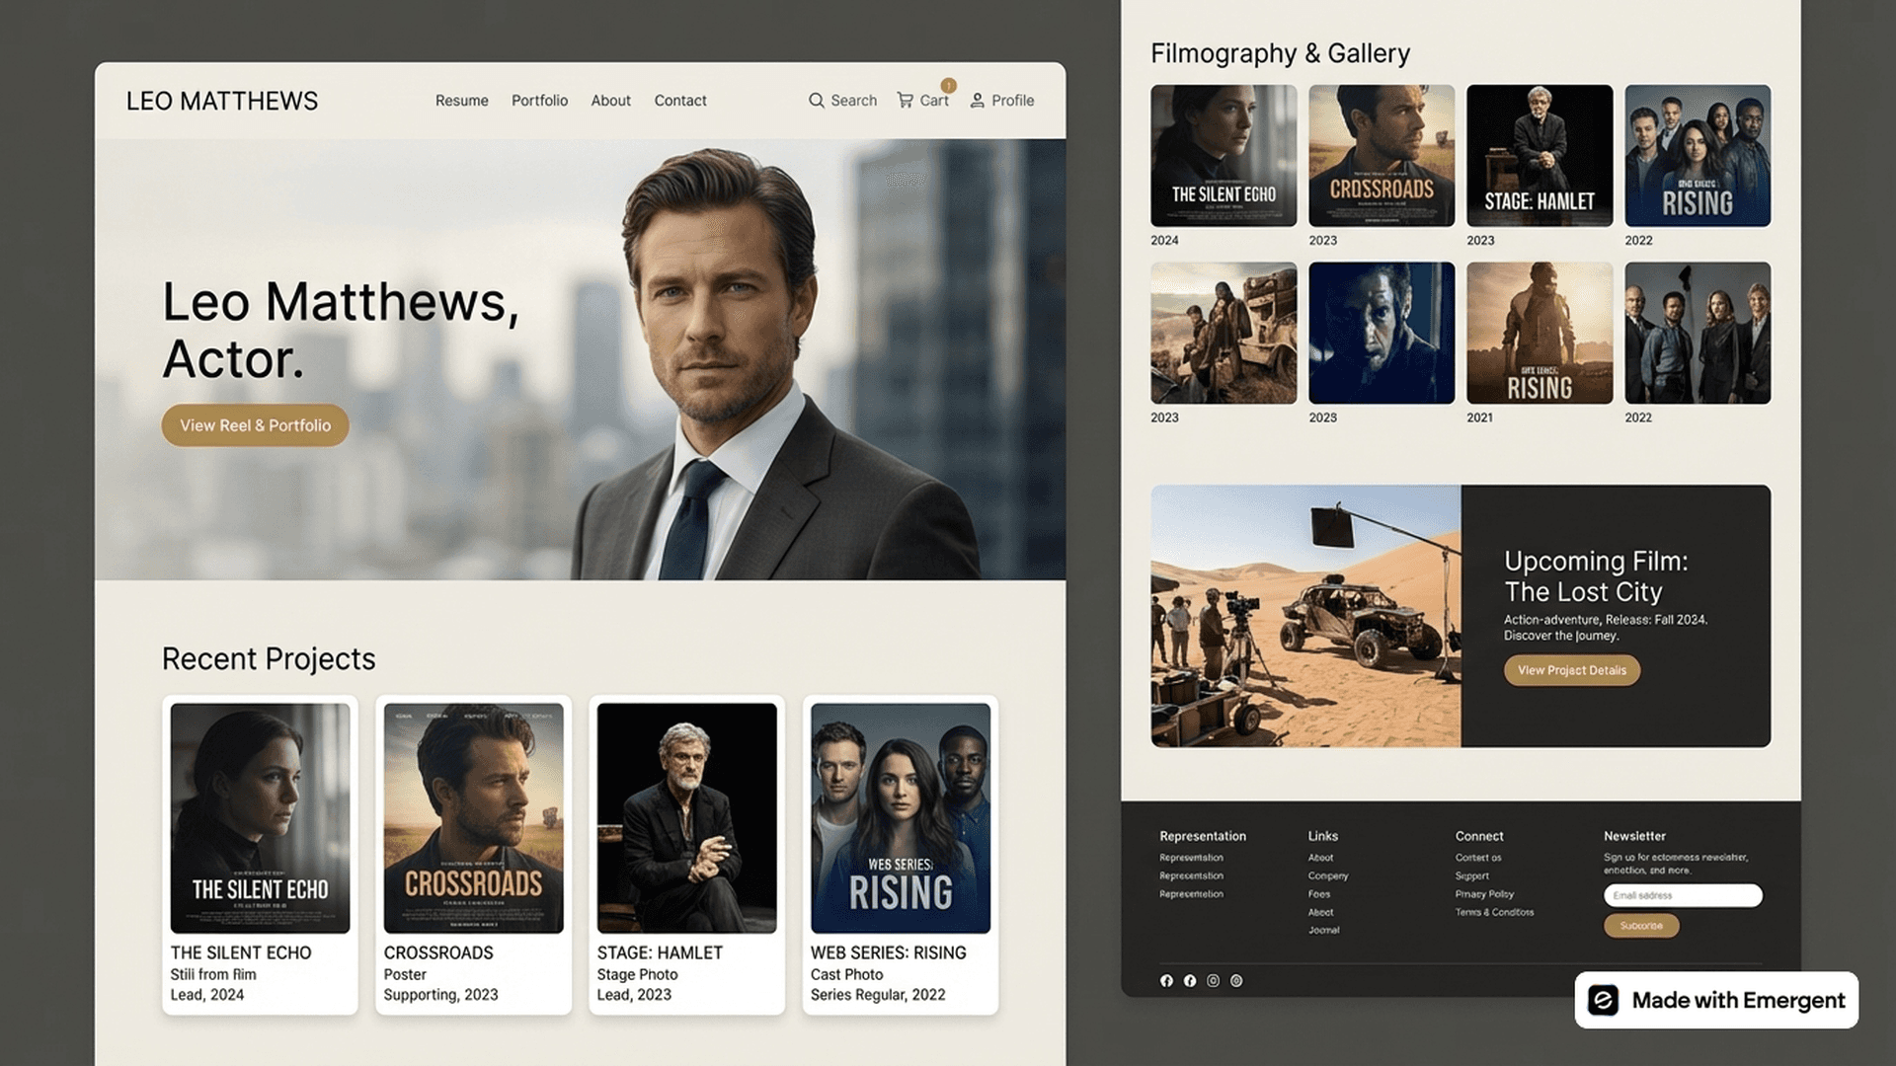
Task: Click the Instagram icon in the footer
Action: tap(1213, 980)
